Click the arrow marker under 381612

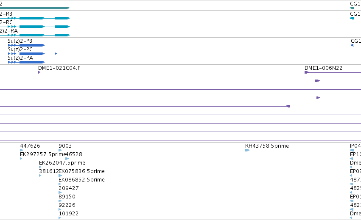pyautogui.click(x=40, y=176)
